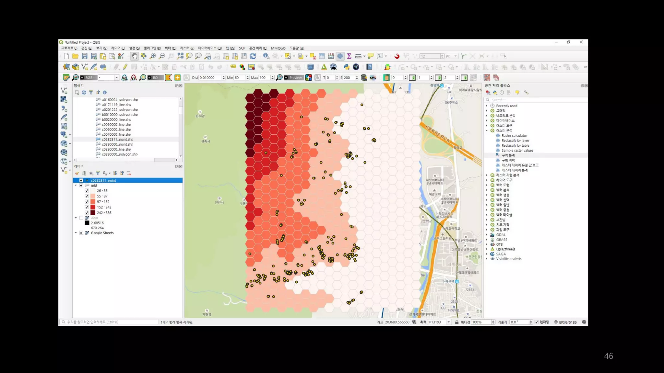Image resolution: width=664 pixels, height=373 pixels.
Task: Collapse the grid layer legend
Action: [76, 186]
